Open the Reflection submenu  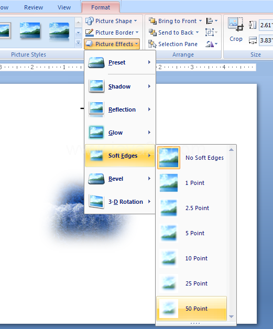pyautogui.click(x=120, y=109)
